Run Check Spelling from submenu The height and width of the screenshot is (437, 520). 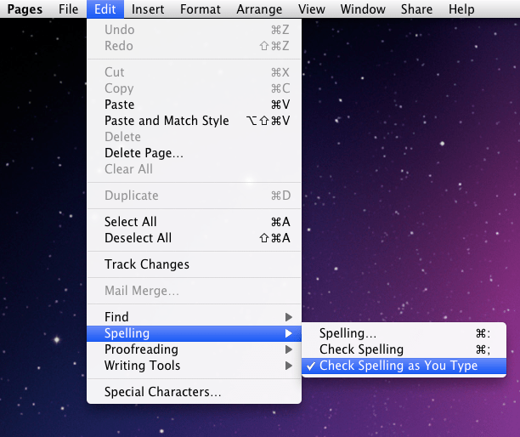click(x=404, y=349)
